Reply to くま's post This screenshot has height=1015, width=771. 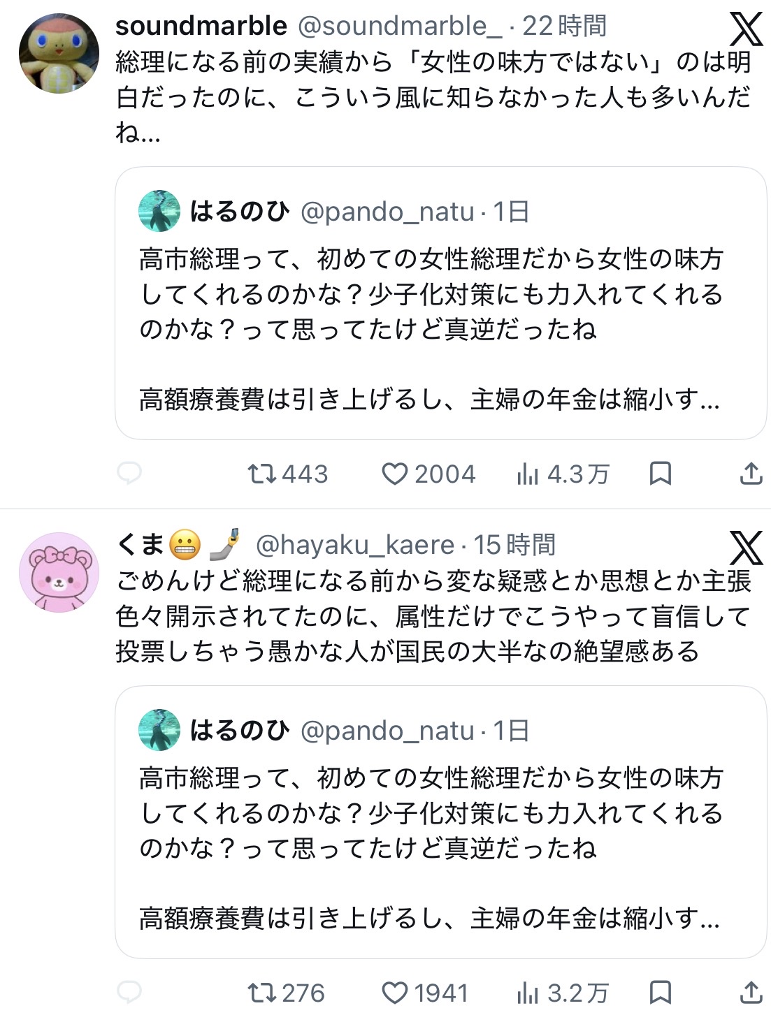129,992
